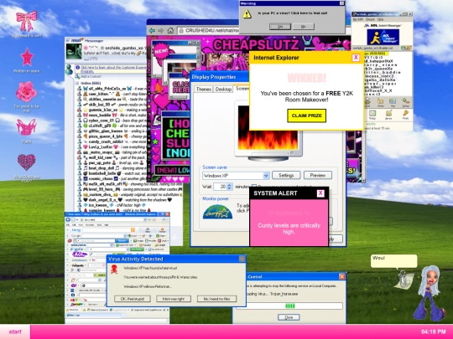Switch to the Desktop tab

pyautogui.click(x=223, y=89)
